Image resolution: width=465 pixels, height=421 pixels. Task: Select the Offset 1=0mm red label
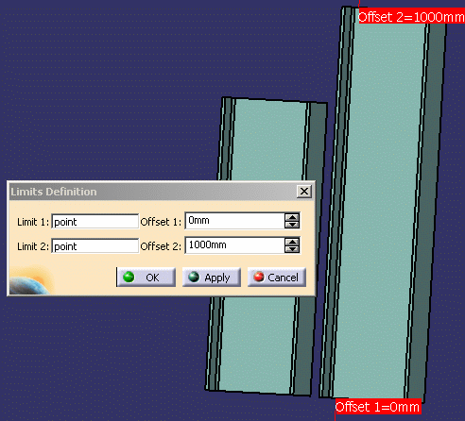[378, 407]
